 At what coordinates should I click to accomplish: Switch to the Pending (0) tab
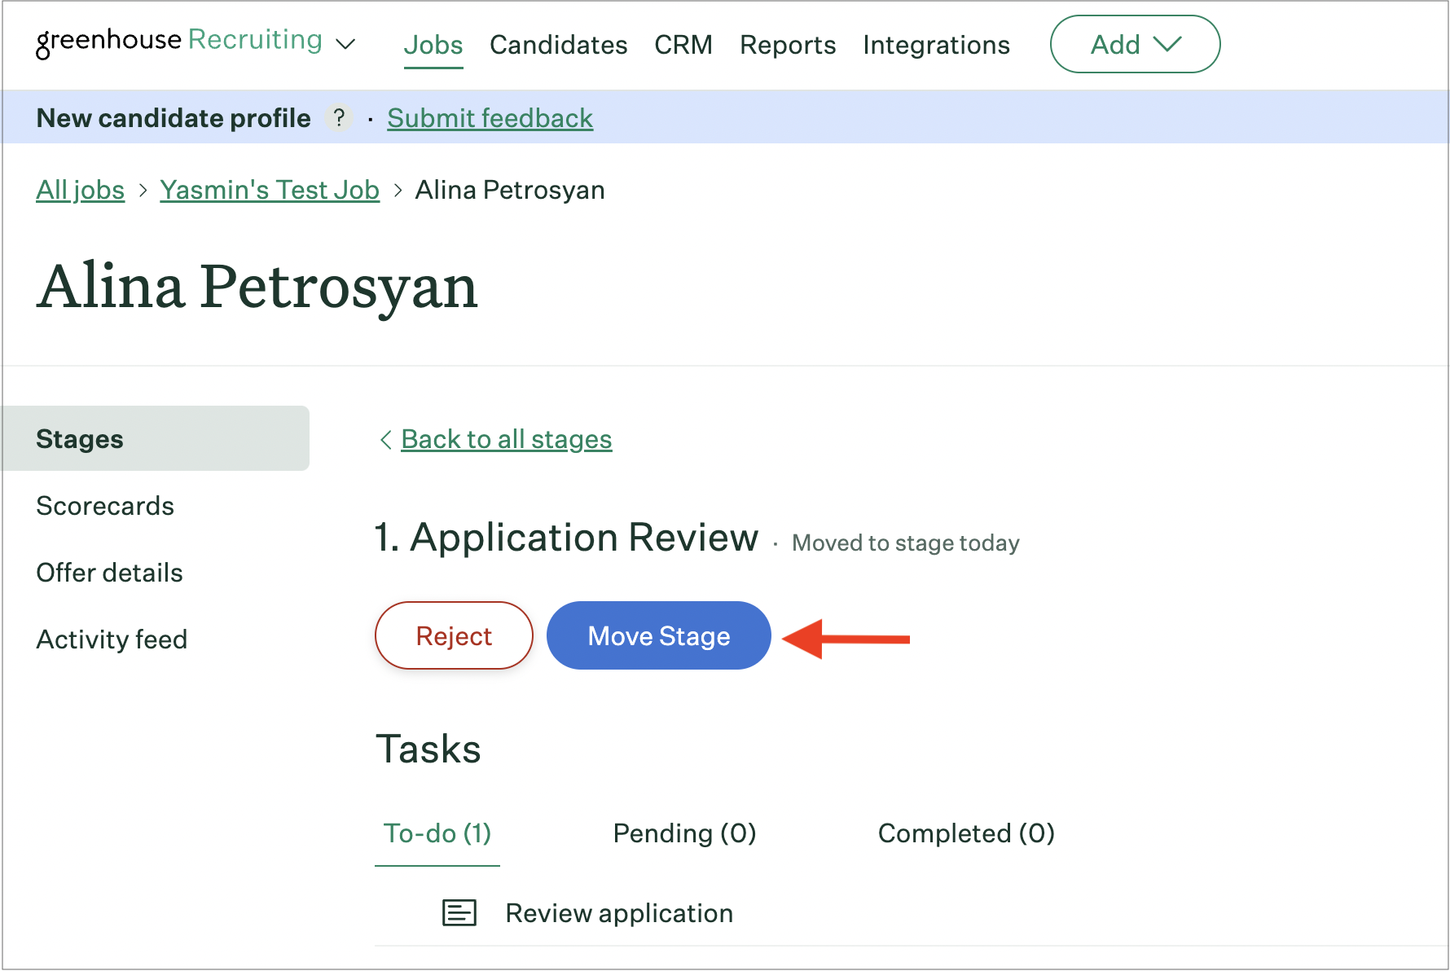pos(685,833)
